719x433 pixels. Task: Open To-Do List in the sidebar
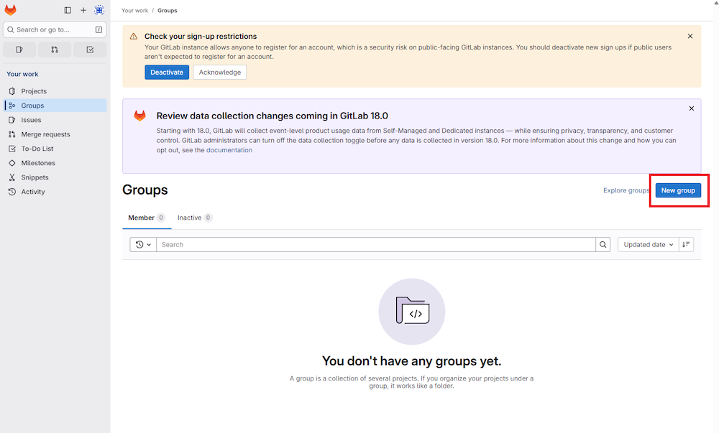pyautogui.click(x=55, y=149)
